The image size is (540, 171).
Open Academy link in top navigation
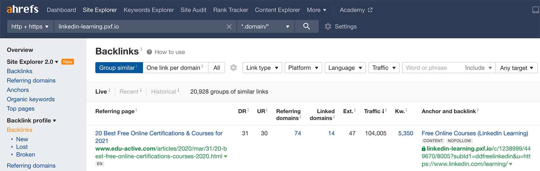coord(352,10)
